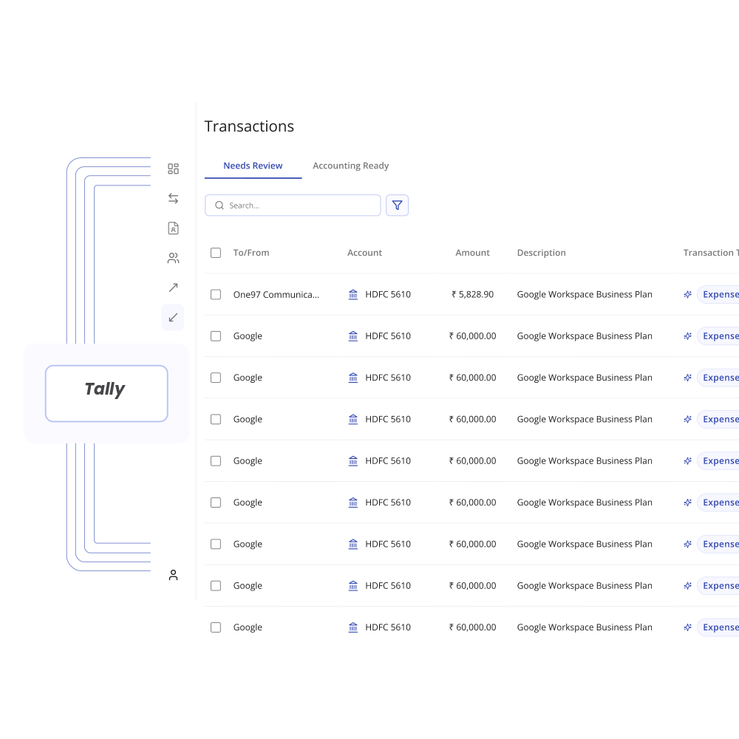The height and width of the screenshot is (739, 739).
Task: Open the transfers swap-arrows sidebar icon
Action: pos(173,198)
